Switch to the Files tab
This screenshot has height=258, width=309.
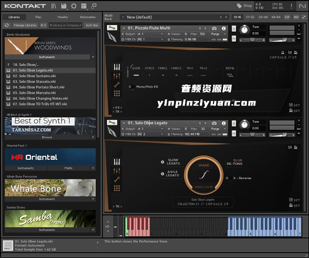39,17
